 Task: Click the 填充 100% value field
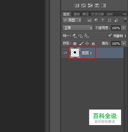point(116,44)
